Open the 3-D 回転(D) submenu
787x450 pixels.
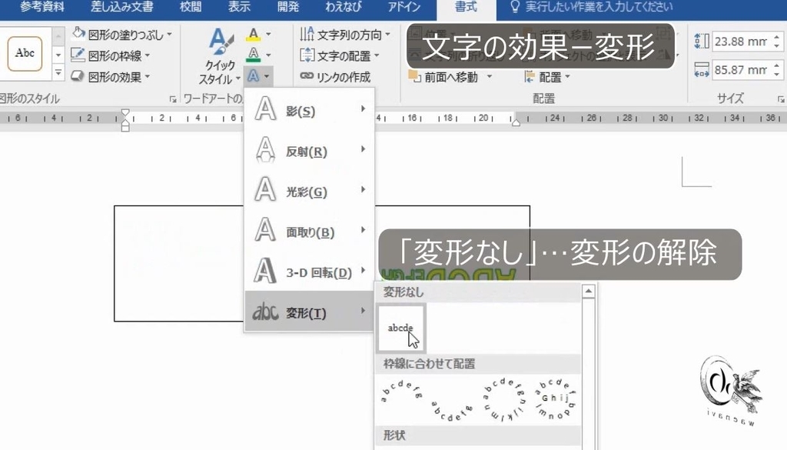(x=309, y=272)
